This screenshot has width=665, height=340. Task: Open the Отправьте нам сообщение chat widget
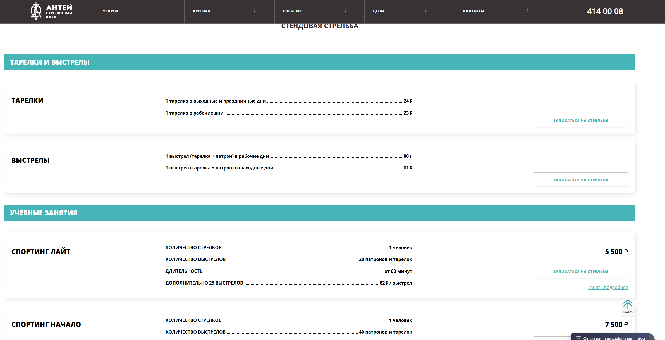point(607,338)
